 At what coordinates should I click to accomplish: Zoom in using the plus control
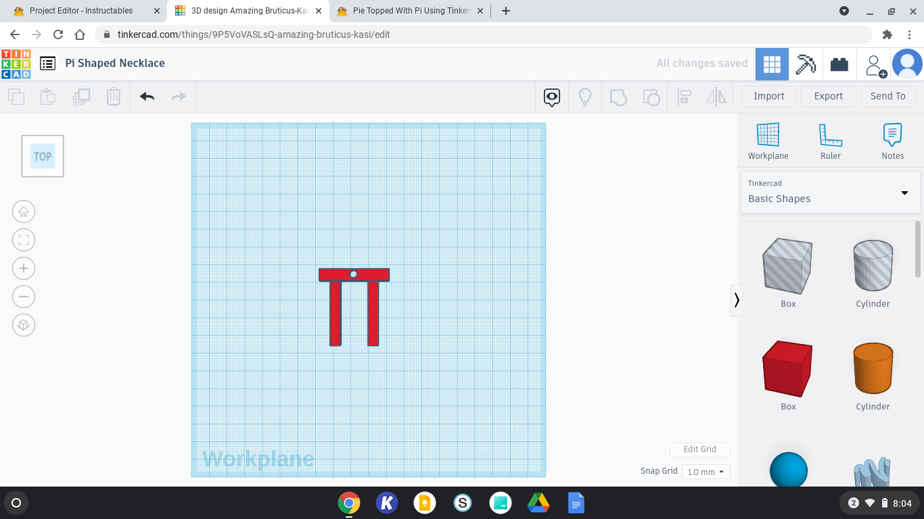tap(24, 268)
